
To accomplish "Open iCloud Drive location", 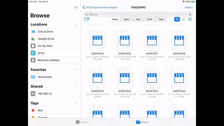I will point(54,31).
